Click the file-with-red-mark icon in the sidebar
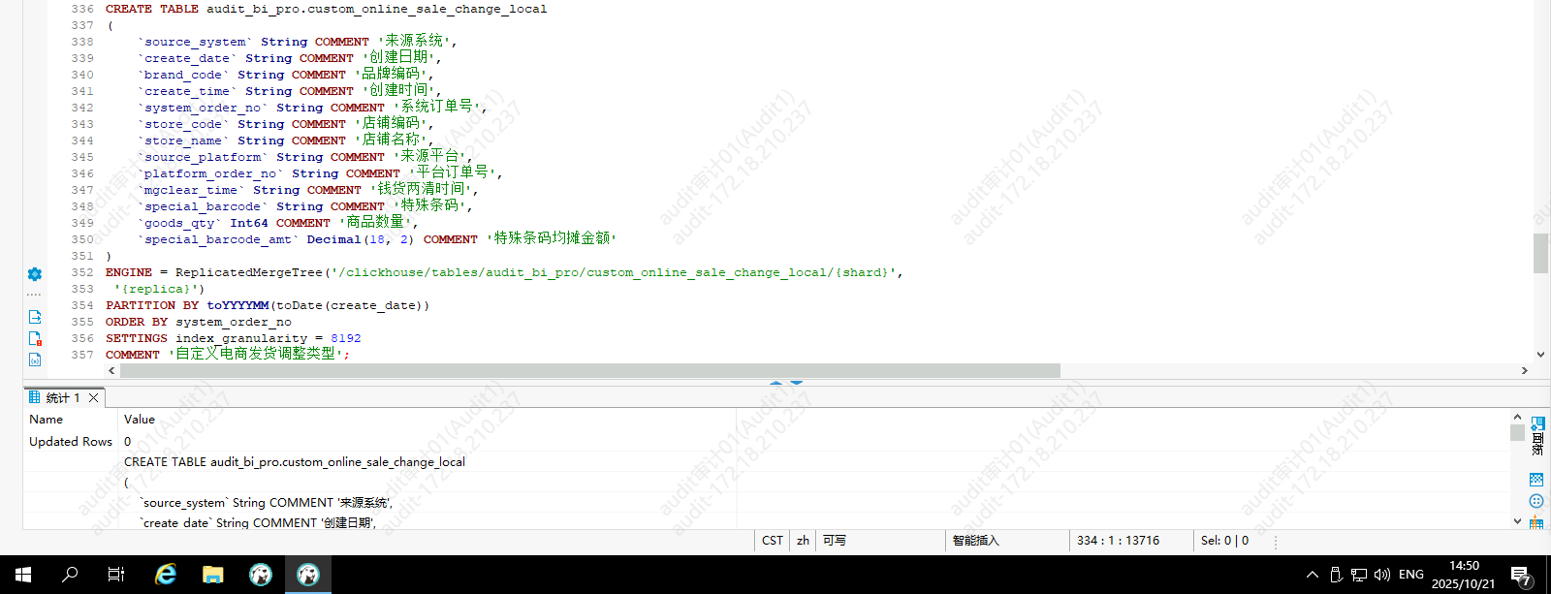This screenshot has height=594, width=1551. click(35, 338)
